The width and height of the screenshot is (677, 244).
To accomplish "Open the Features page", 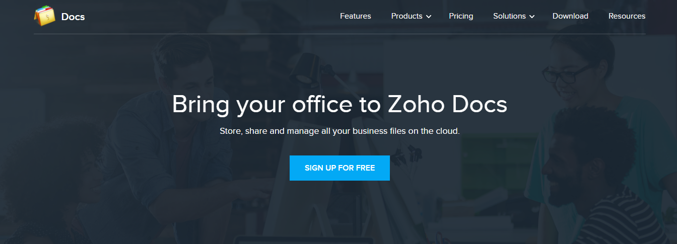I will (x=356, y=16).
